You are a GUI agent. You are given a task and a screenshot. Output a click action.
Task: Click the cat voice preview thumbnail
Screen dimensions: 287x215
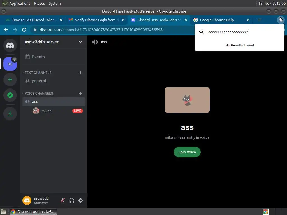(x=187, y=100)
